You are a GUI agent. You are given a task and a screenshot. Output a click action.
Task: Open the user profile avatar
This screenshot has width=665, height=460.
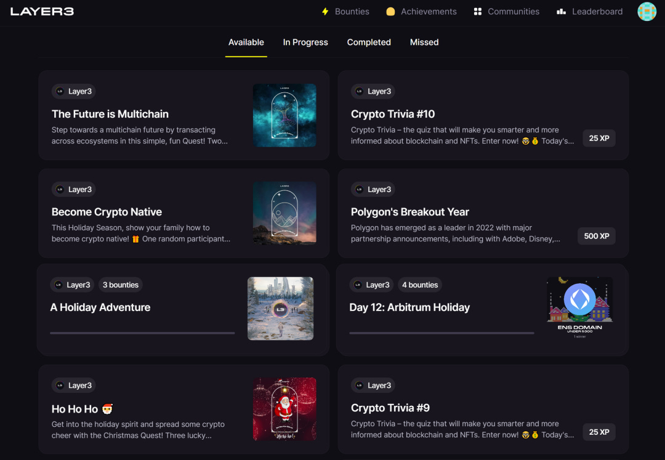647,12
